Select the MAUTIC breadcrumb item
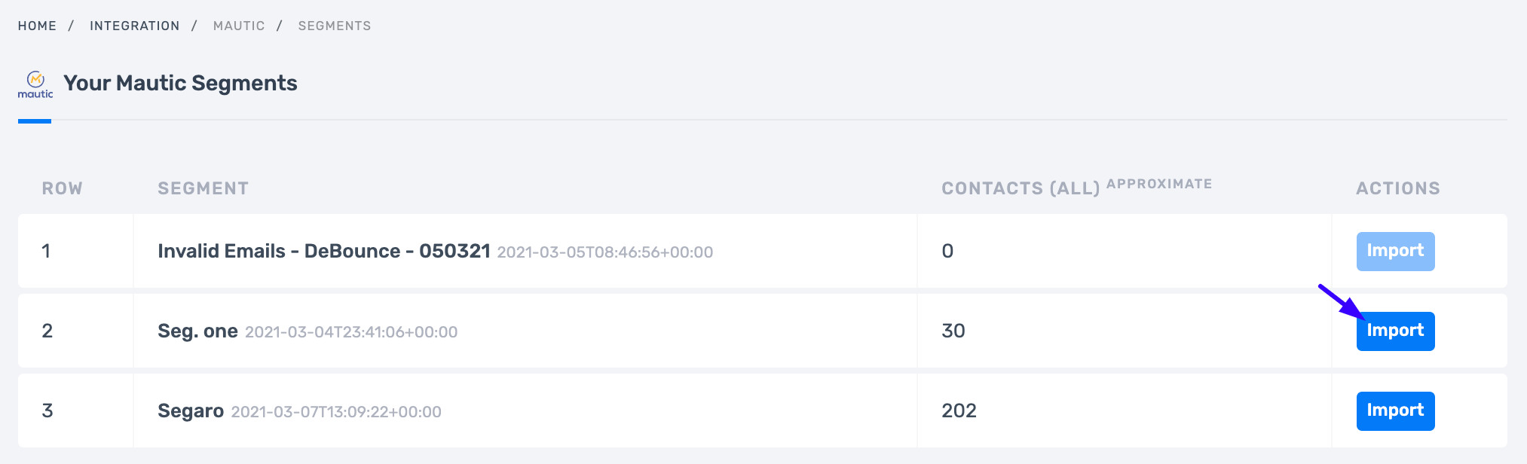Screen dimensions: 1527x464 (x=239, y=26)
